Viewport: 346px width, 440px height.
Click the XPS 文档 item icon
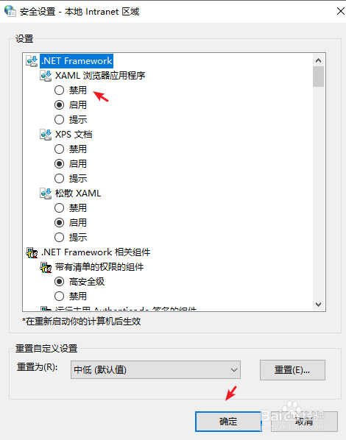[x=46, y=135]
